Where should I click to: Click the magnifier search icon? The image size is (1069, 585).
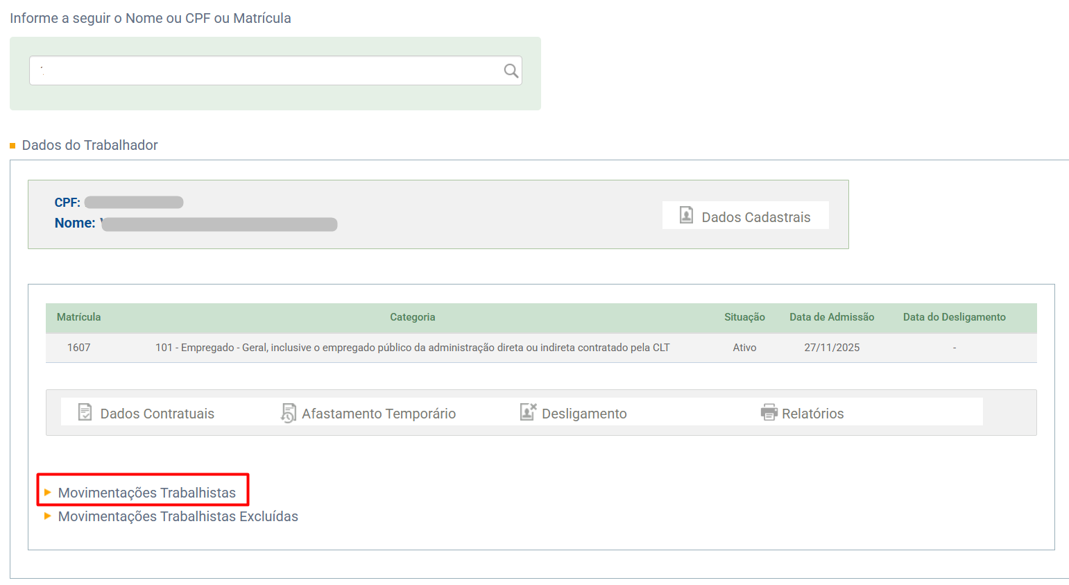[x=511, y=71]
